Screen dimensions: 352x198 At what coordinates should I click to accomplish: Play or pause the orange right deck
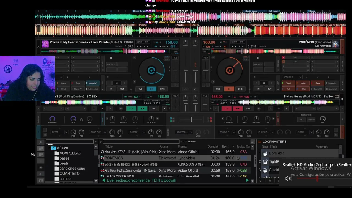click(229, 89)
